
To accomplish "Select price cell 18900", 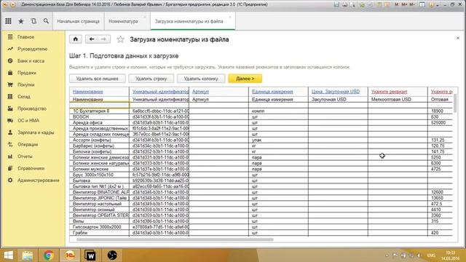I will [x=440, y=111].
